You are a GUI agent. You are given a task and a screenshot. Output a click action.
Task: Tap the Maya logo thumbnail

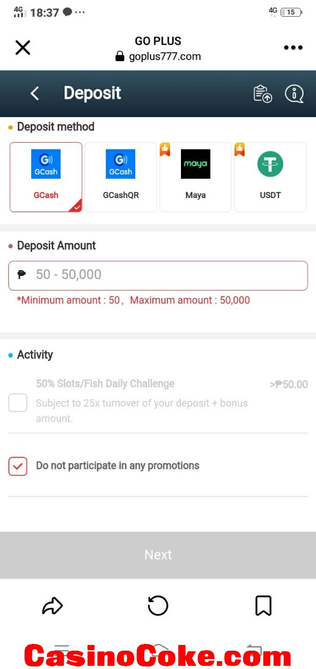point(196,164)
